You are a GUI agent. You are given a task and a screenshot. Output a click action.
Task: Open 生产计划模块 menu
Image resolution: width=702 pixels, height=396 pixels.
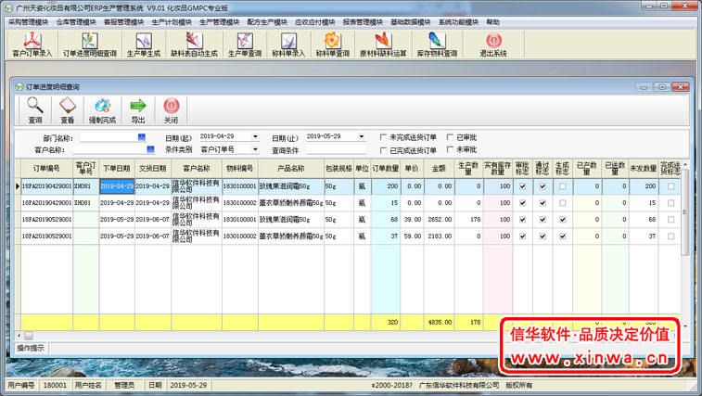[x=172, y=22]
